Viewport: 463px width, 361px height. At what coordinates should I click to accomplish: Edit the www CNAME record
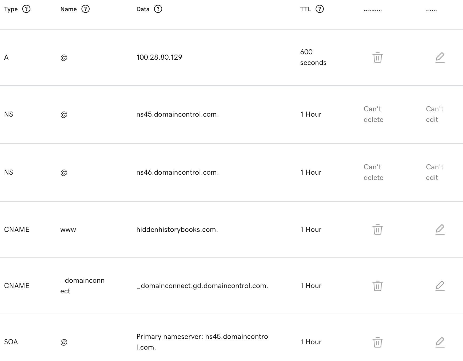point(440,229)
